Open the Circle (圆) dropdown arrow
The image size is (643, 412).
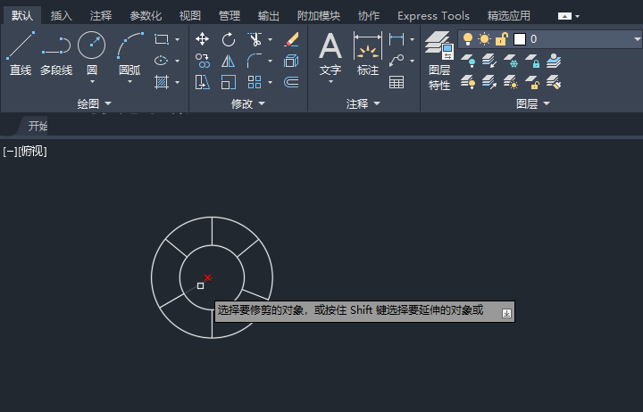(91, 82)
